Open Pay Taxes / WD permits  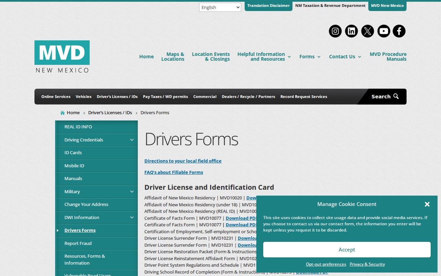tap(165, 97)
